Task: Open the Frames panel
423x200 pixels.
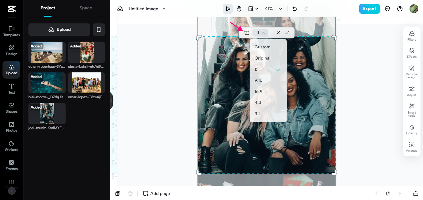Action: click(x=12, y=165)
